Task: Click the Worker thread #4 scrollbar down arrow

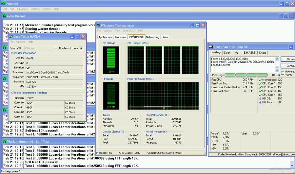Action: (292, 166)
